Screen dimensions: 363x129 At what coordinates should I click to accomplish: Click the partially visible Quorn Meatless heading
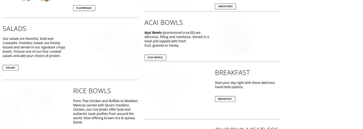tap(246, 127)
